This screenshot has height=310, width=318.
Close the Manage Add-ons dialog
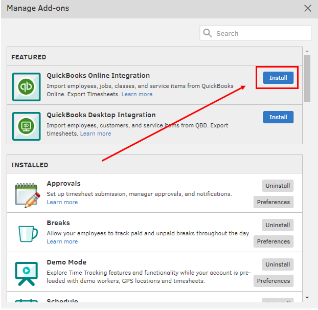[308, 8]
